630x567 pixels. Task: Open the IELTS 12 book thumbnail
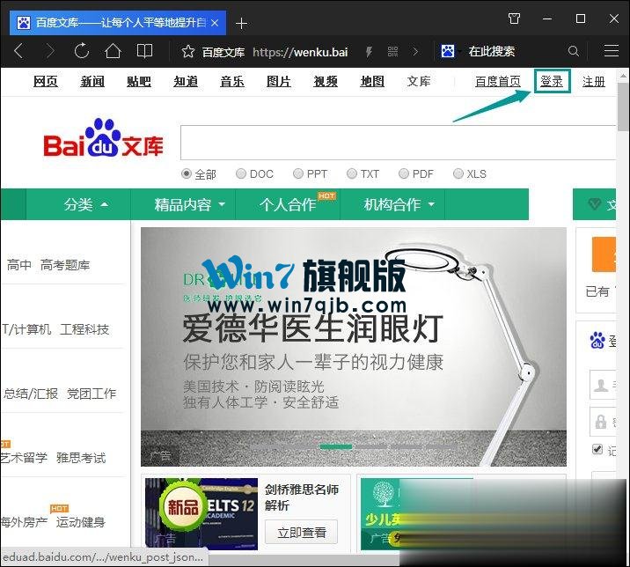coord(201,513)
